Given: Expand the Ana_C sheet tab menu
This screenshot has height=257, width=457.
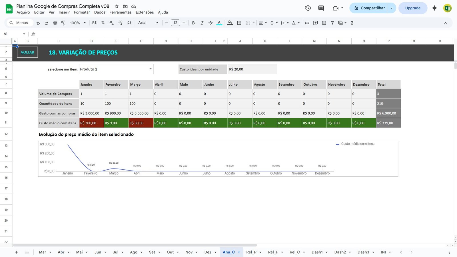Looking at the screenshot, I should 239,252.
